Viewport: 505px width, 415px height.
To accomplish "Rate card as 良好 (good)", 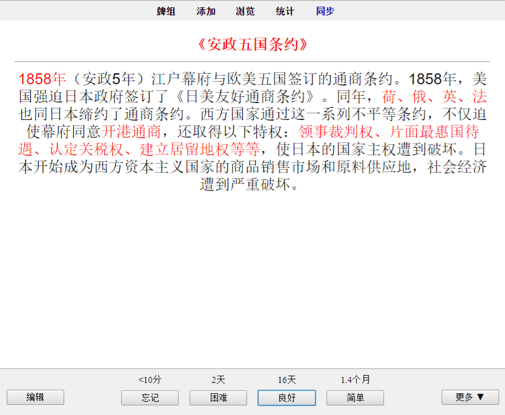I will pyautogui.click(x=286, y=397).
